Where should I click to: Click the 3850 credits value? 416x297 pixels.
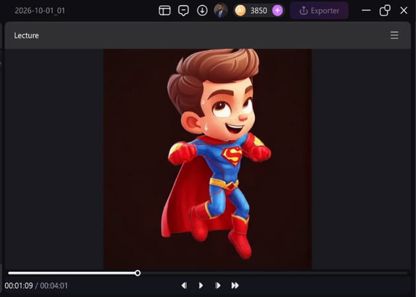(259, 11)
